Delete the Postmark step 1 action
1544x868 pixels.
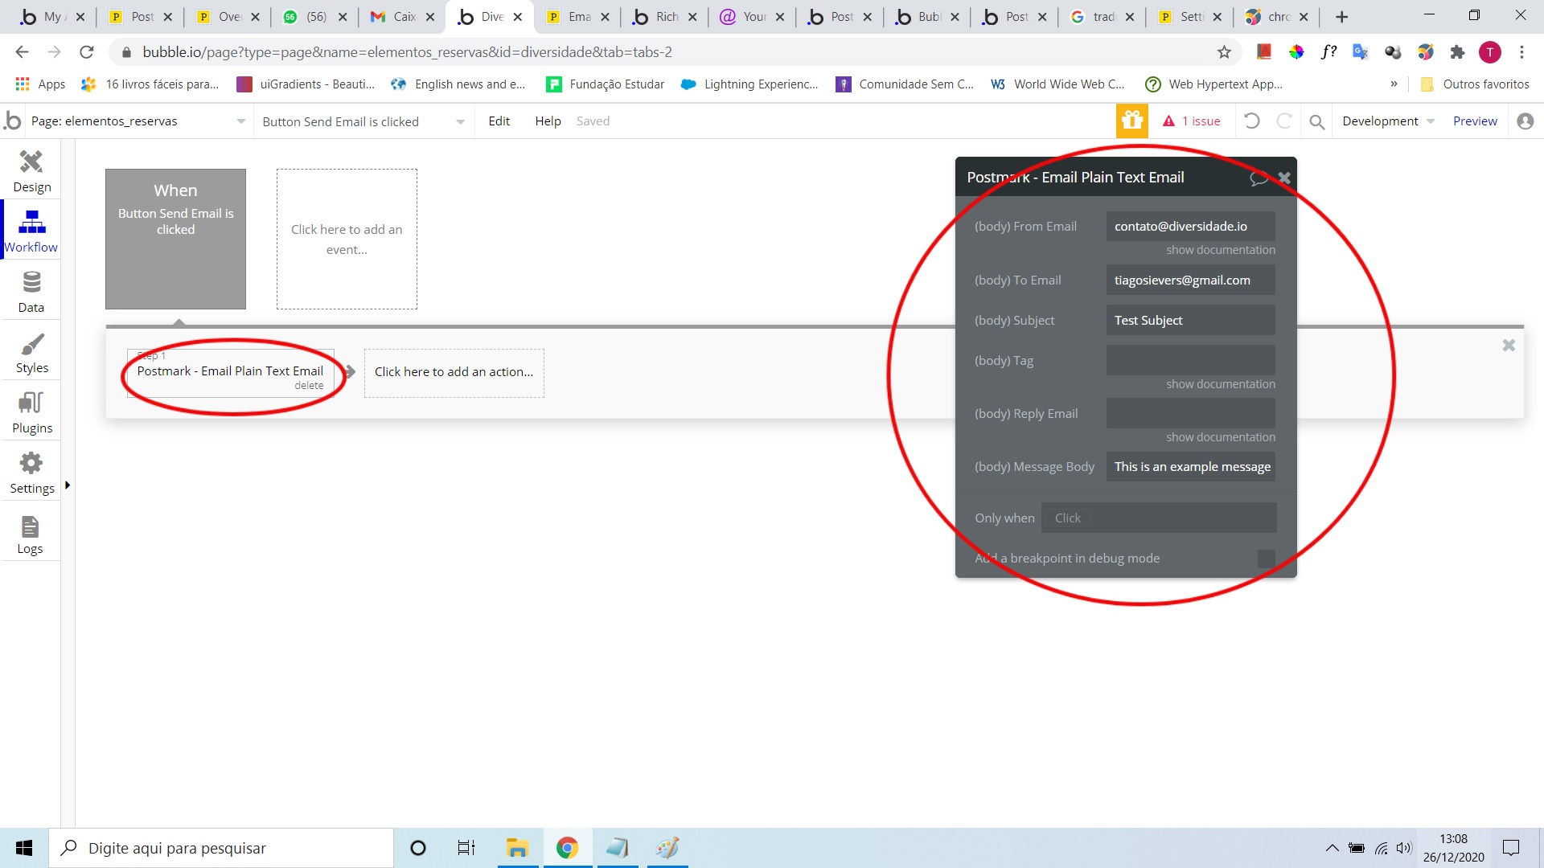pyautogui.click(x=309, y=386)
